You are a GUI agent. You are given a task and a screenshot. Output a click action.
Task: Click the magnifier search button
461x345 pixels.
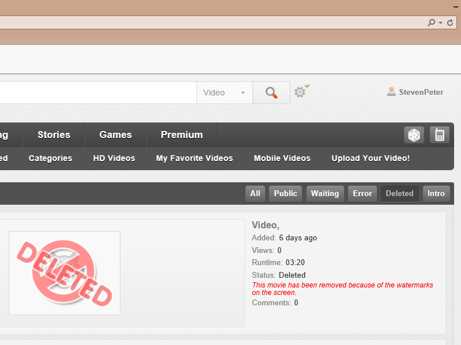coord(271,93)
